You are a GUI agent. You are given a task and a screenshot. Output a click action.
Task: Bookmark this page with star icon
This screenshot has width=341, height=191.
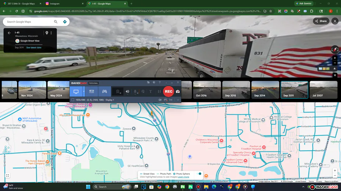271,11
